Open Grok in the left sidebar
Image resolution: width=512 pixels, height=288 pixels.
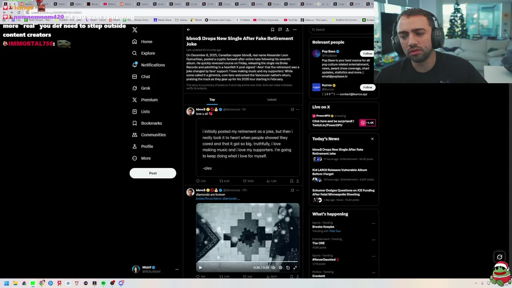coord(141,88)
